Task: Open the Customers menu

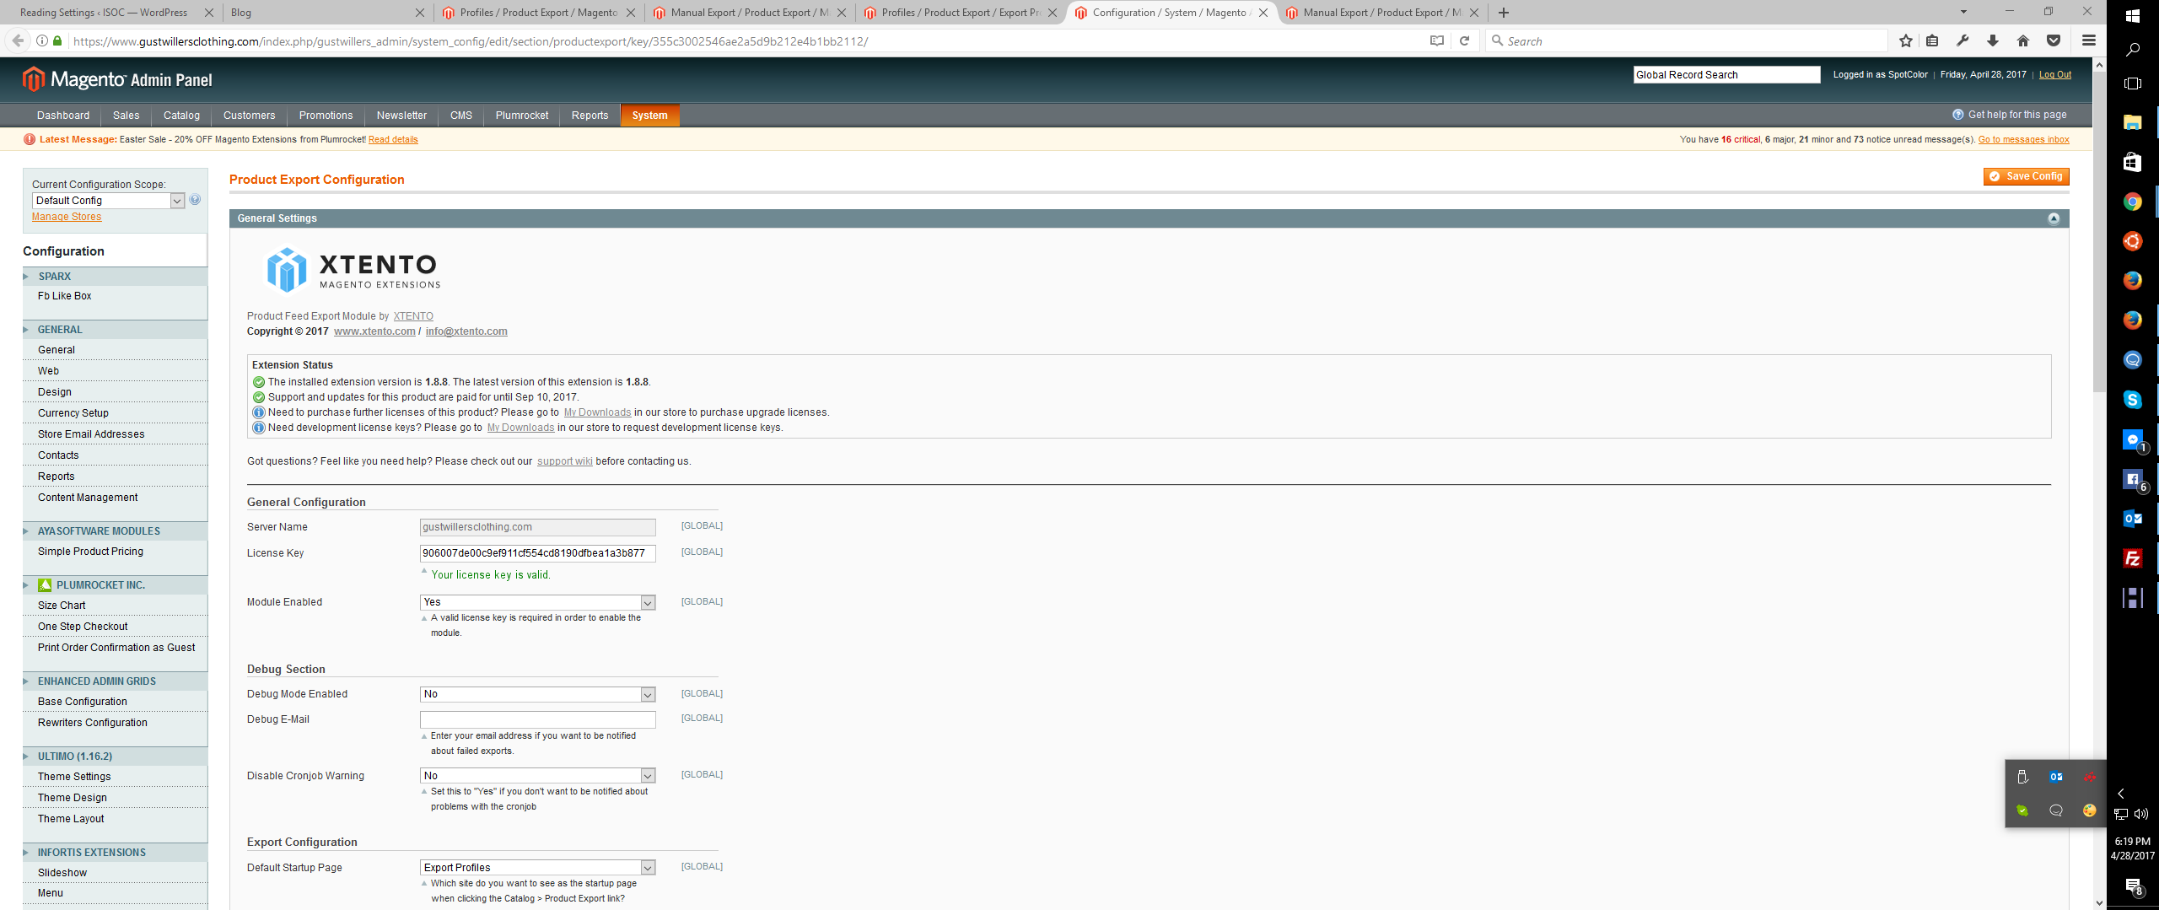Action: click(x=249, y=116)
